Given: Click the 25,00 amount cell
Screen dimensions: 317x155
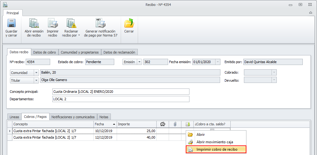Looking at the screenshot, I should [137, 131].
